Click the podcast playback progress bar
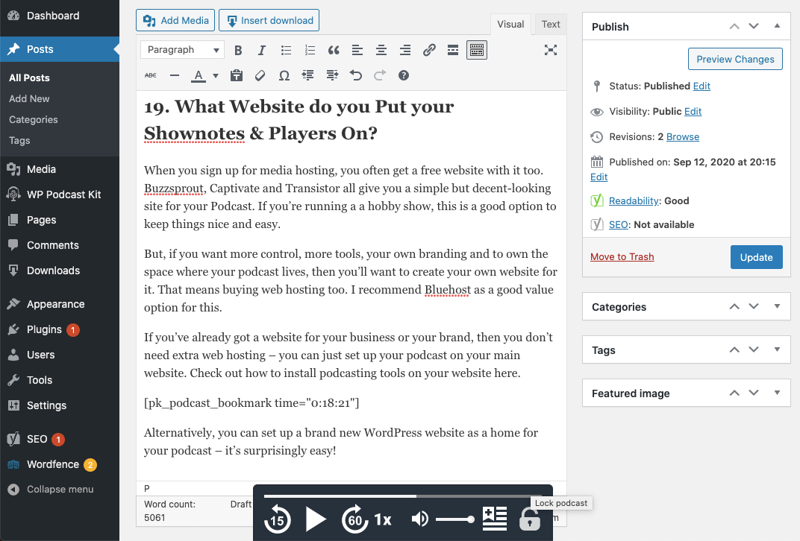800x541 pixels. 401,496
